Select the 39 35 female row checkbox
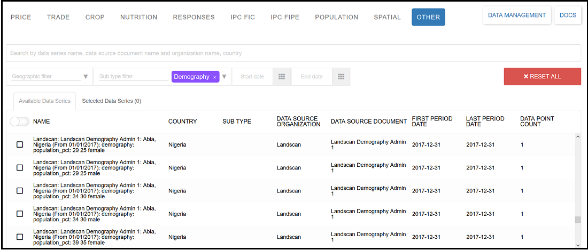Image resolution: width=588 pixels, height=250 pixels. 20,237
